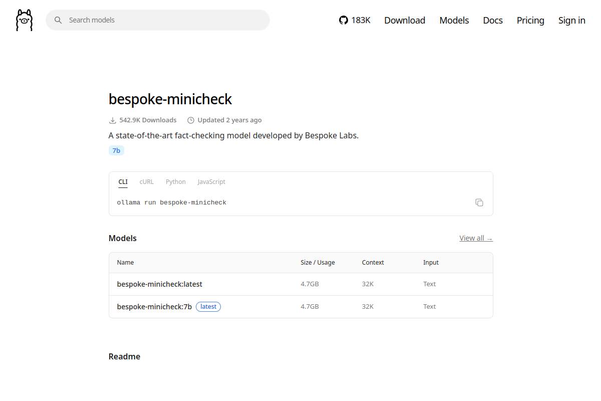This screenshot has height=401, width=601.
Task: Select the CLI tab
Action: click(123, 182)
